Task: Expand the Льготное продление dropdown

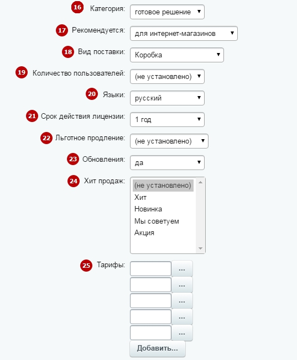Action: pyautogui.click(x=169, y=141)
